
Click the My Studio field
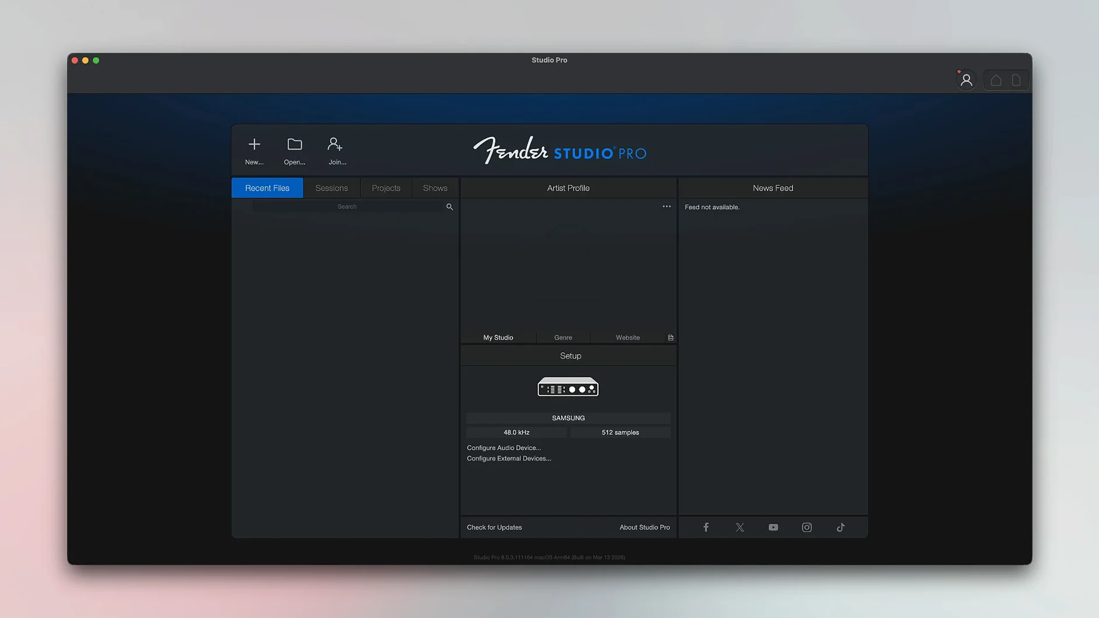point(498,338)
